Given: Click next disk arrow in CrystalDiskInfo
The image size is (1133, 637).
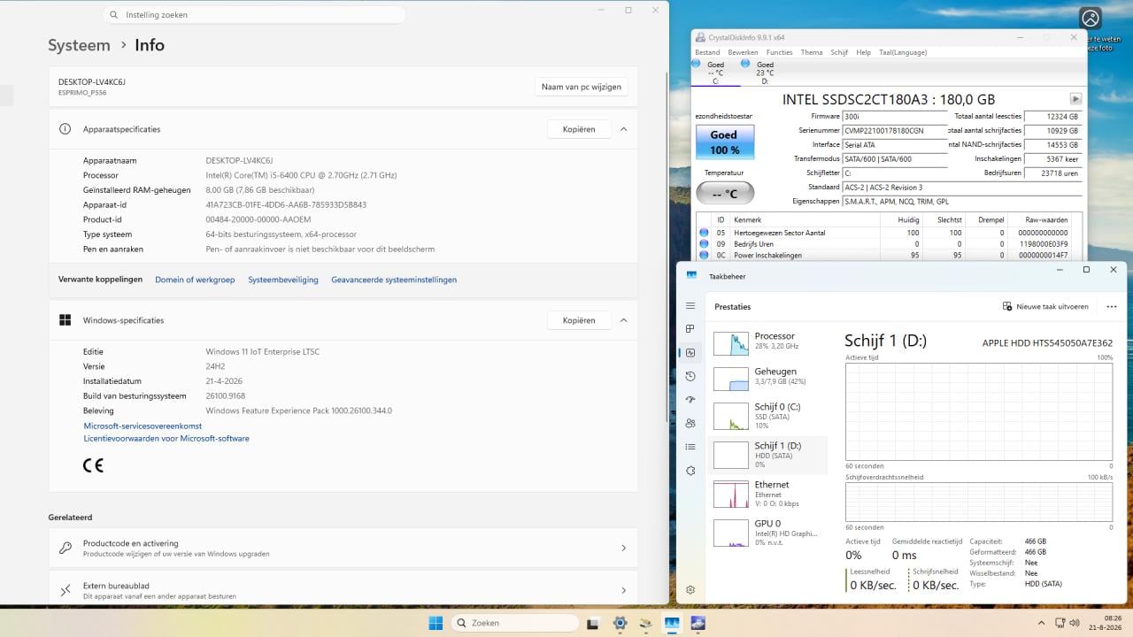Looking at the screenshot, I should pyautogui.click(x=1075, y=99).
